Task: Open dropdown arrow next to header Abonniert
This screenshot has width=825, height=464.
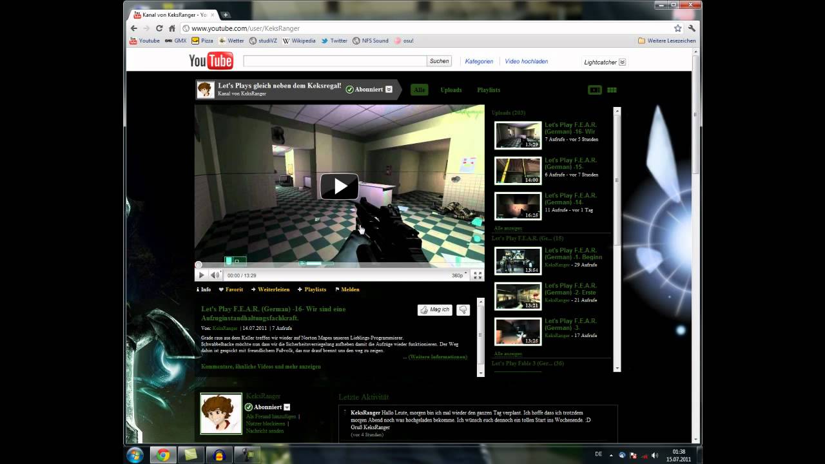Action: [x=389, y=90]
